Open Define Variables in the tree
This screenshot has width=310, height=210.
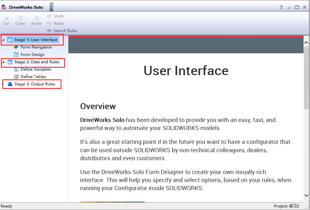(x=36, y=69)
